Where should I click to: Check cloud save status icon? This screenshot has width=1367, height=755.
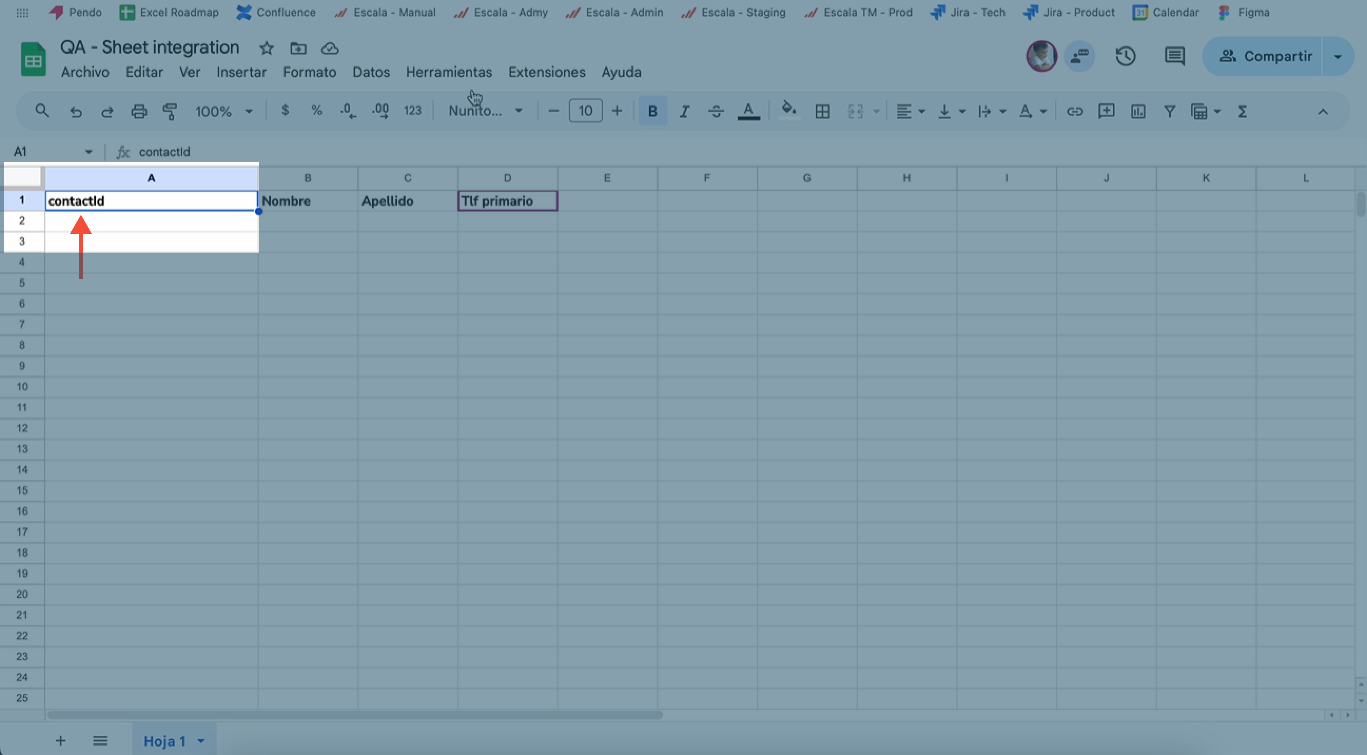[330, 48]
